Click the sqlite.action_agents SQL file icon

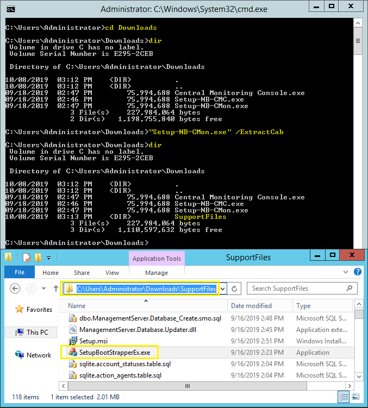point(73,375)
